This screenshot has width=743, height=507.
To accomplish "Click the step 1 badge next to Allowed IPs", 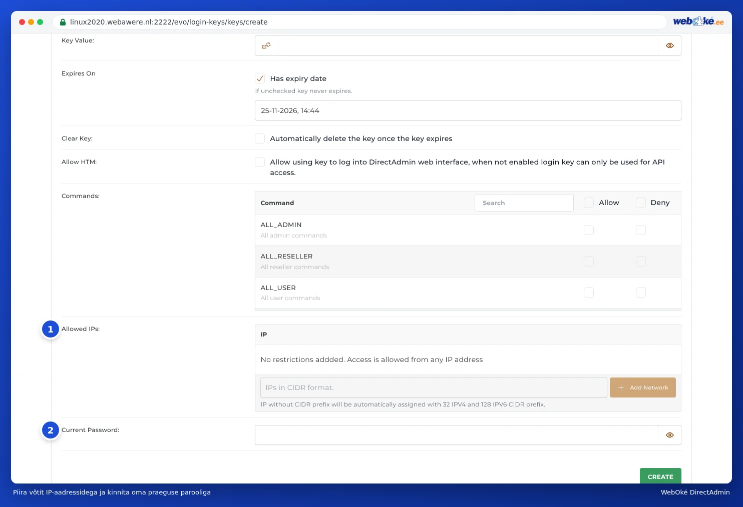I will (x=51, y=329).
